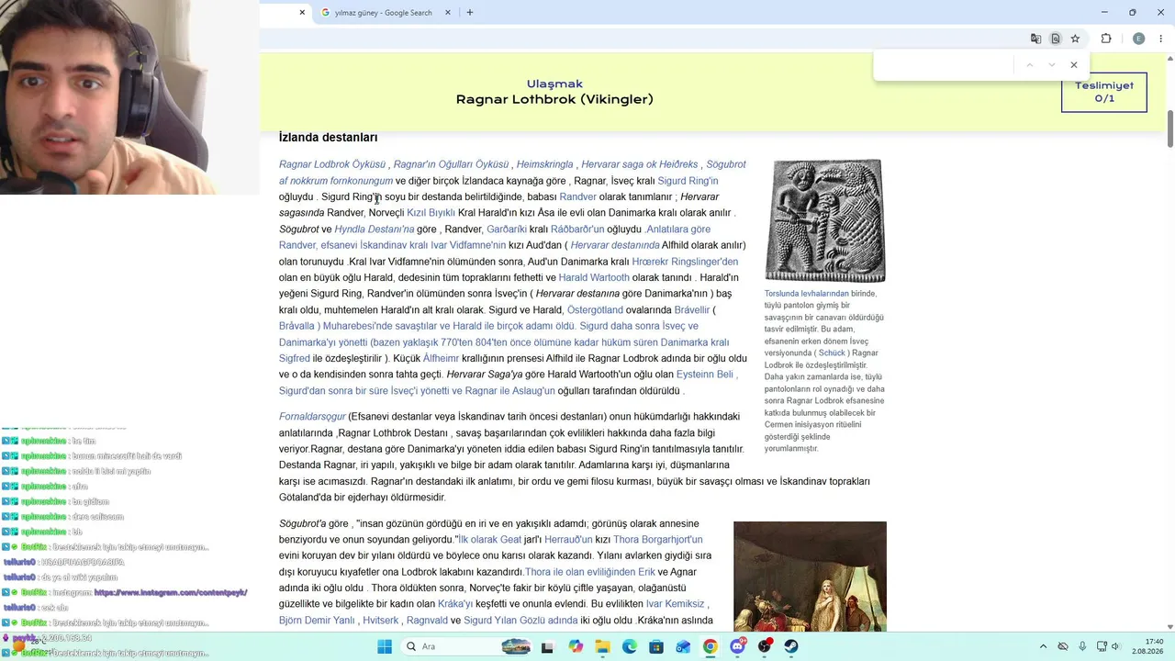
Task: Open the painting thumbnail beside Sögubrot paragraph
Action: pyautogui.click(x=810, y=577)
